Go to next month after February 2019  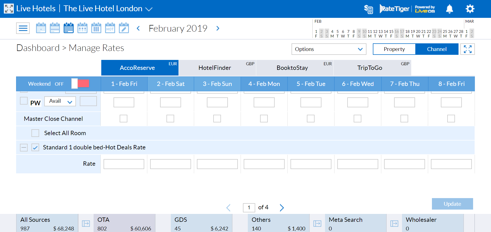pos(218,28)
